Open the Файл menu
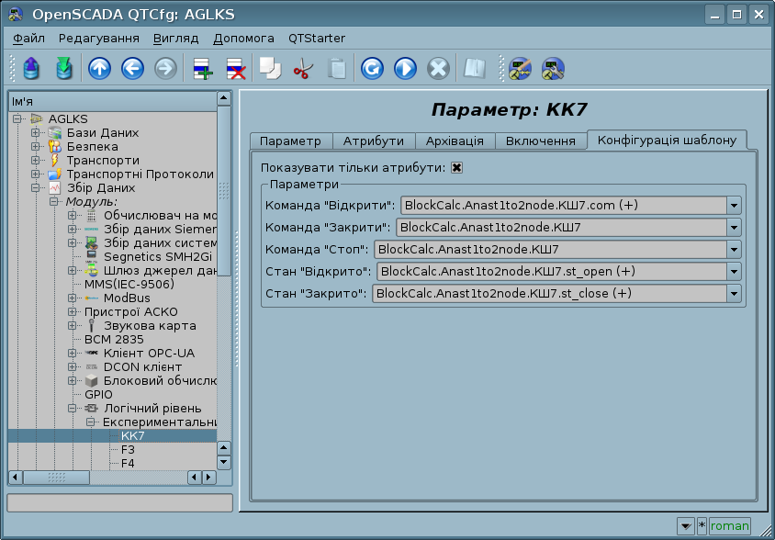Image resolution: width=775 pixels, height=540 pixels. [28, 38]
